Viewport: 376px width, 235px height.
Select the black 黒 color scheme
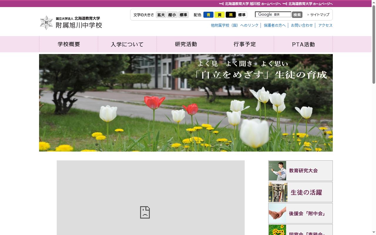231,15
